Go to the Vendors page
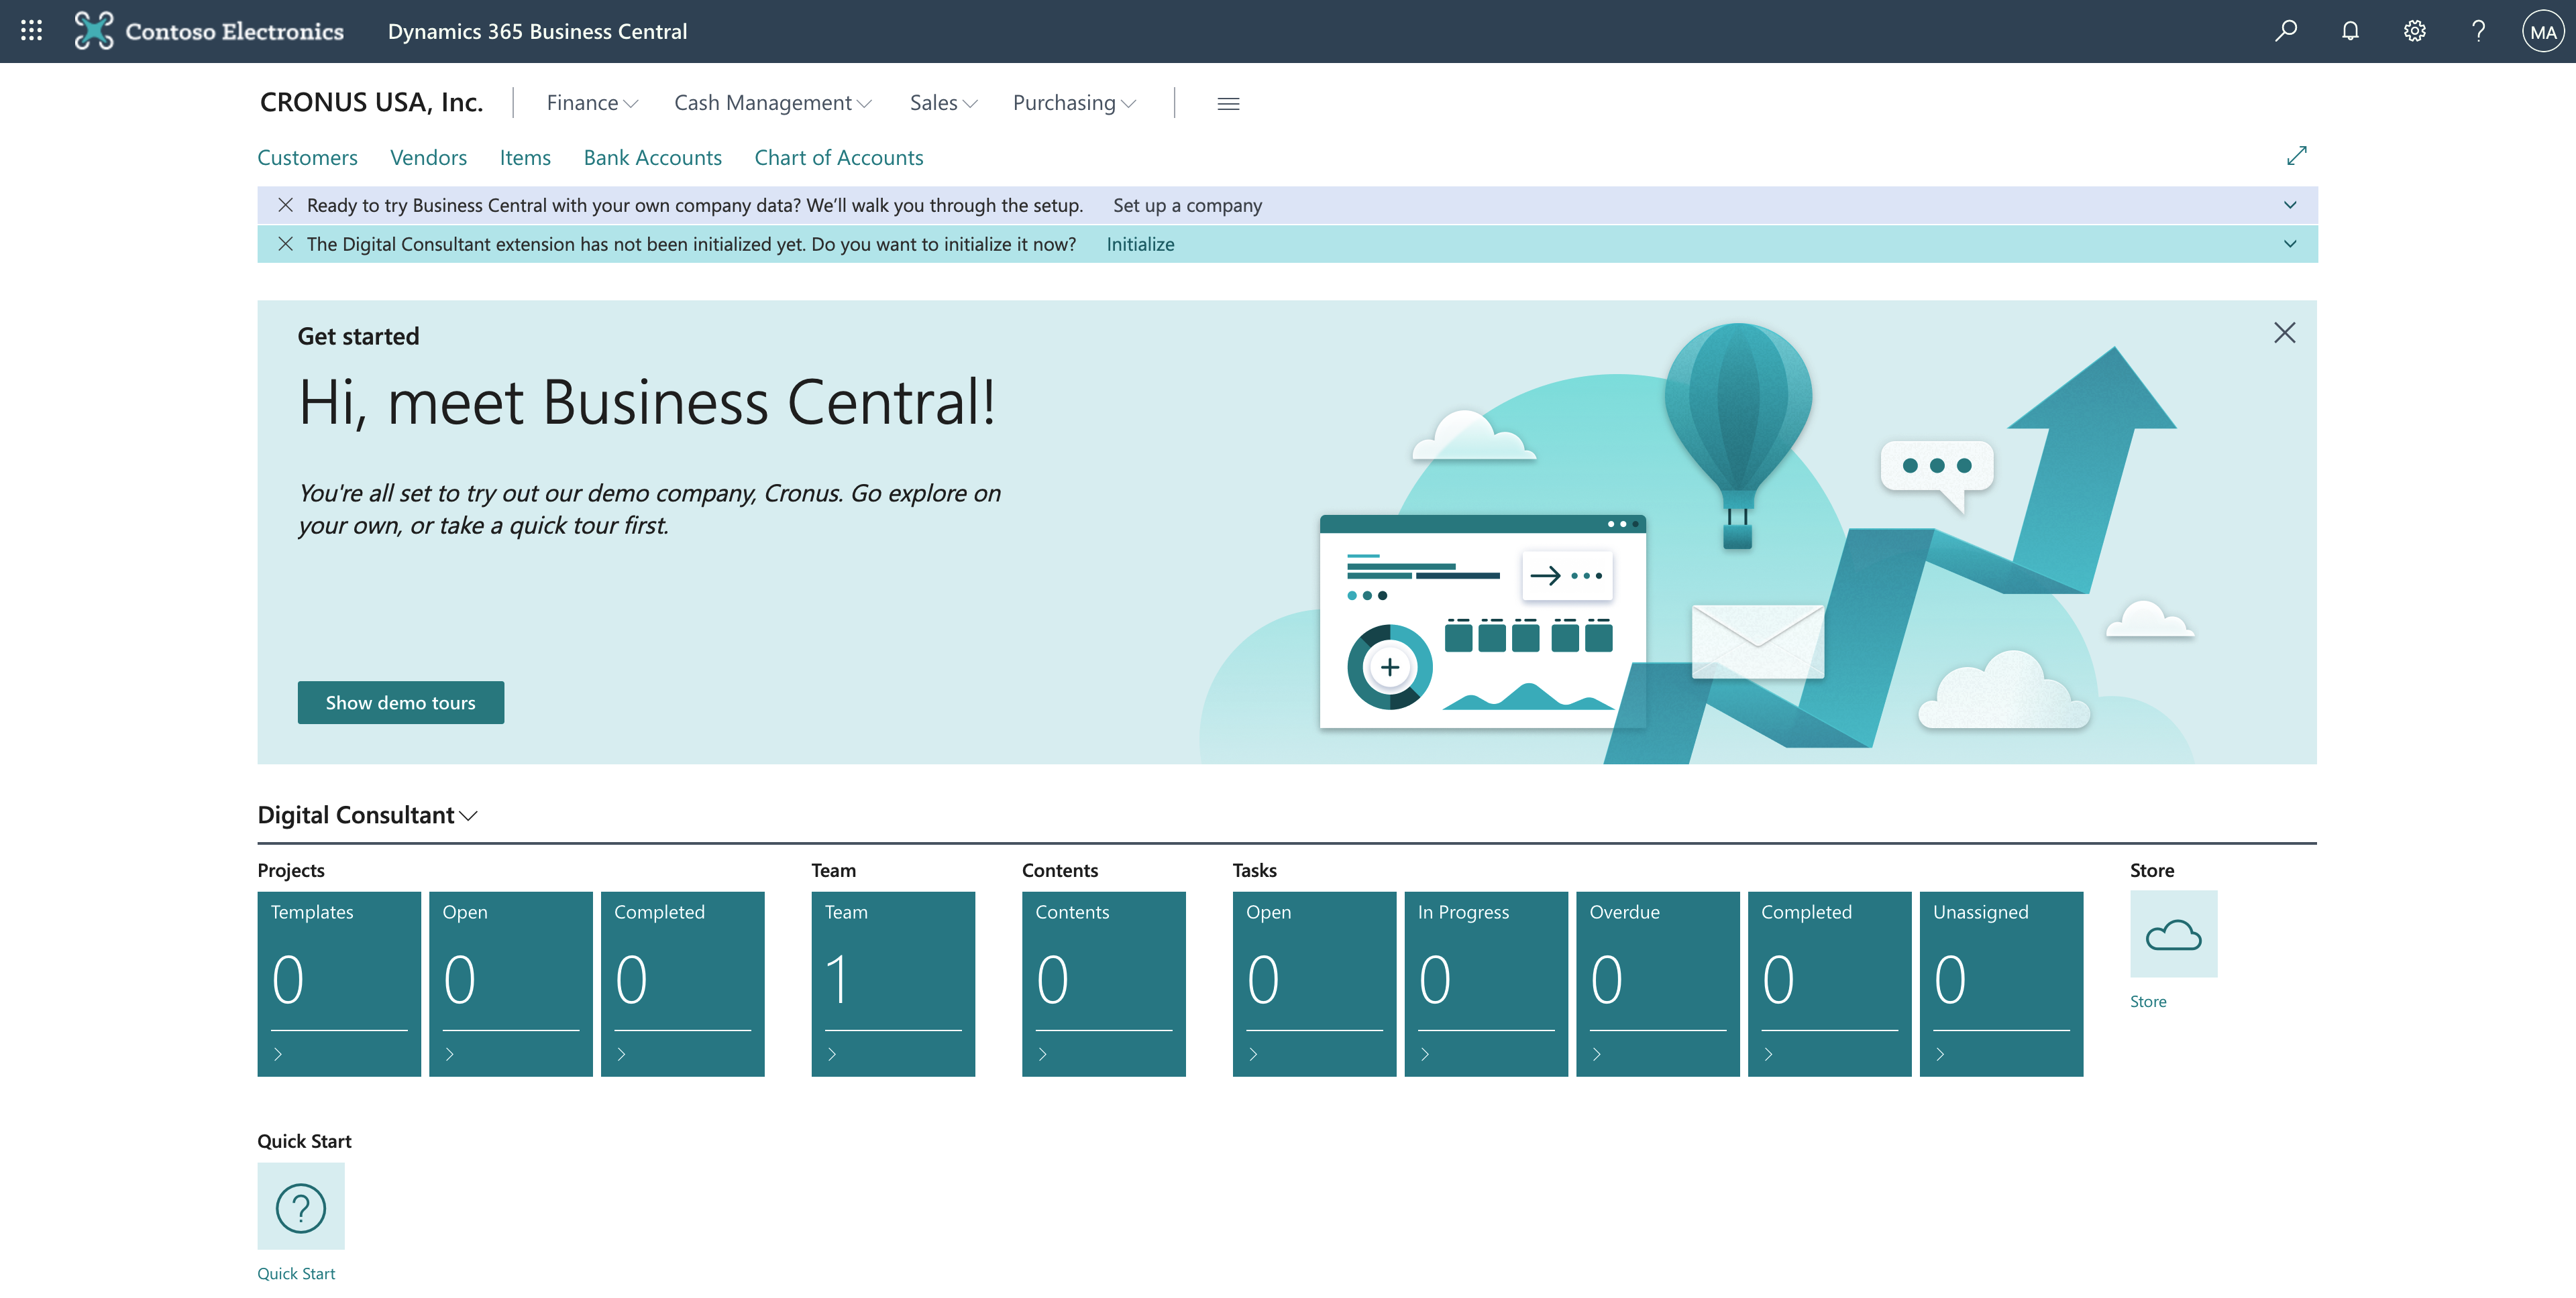The image size is (2576, 1298). (428, 158)
